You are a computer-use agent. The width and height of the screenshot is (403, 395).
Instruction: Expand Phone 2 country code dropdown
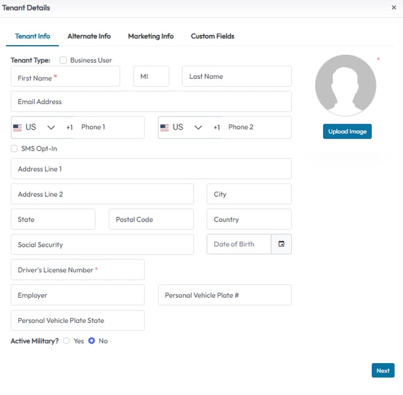198,128
